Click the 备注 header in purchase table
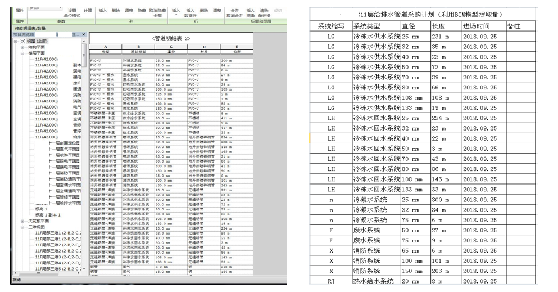Screen dimensions: 558x292 pos(521,26)
